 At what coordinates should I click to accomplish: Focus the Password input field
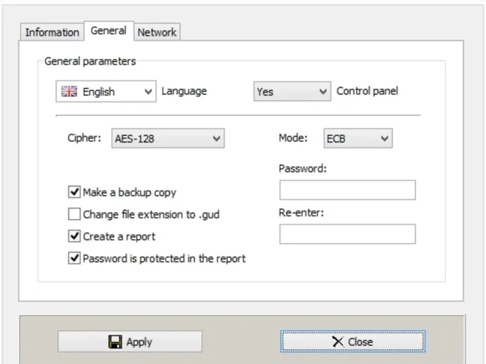coord(347,190)
